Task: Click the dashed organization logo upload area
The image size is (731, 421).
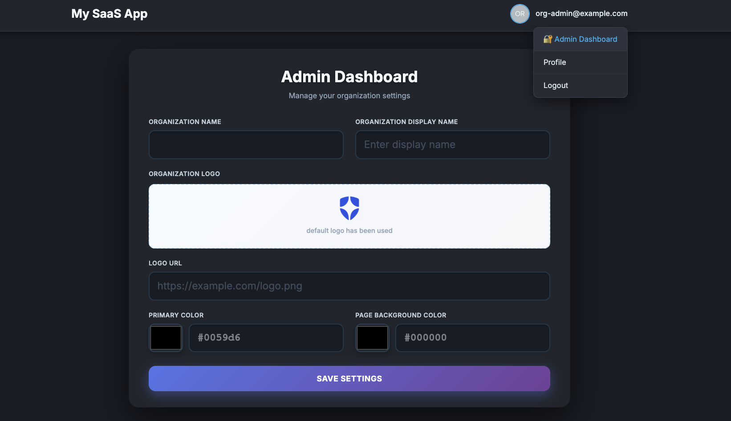Action: (x=349, y=217)
